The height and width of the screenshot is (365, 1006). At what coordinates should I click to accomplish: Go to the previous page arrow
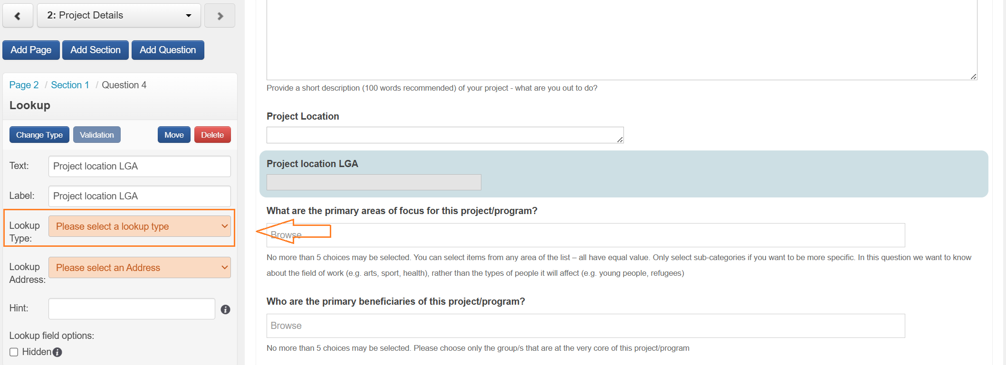[18, 16]
